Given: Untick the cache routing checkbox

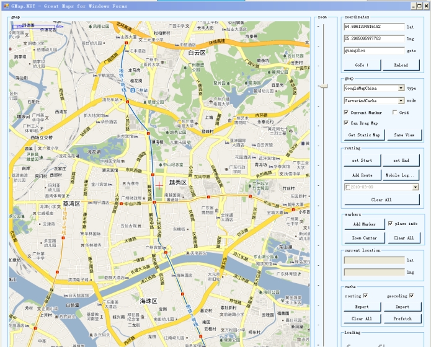Looking at the screenshot, I should pos(365,296).
